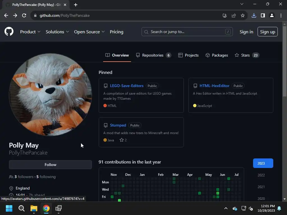Click the England location text

pos(23,188)
